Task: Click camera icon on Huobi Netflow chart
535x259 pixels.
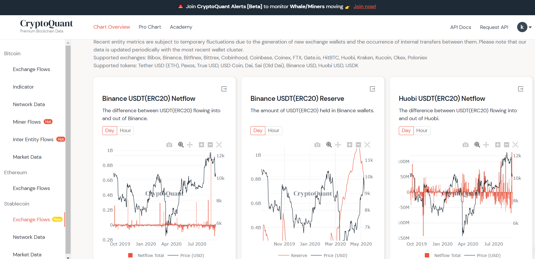Action: tap(466, 145)
